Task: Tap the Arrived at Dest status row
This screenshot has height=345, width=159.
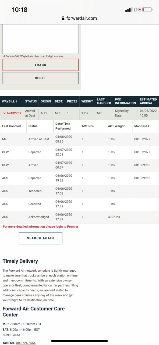Action: coord(79,139)
